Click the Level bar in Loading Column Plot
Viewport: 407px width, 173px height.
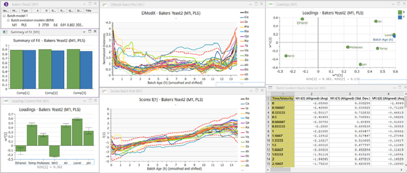pos(78,132)
